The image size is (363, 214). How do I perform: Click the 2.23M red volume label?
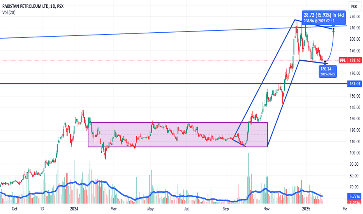tap(354, 202)
